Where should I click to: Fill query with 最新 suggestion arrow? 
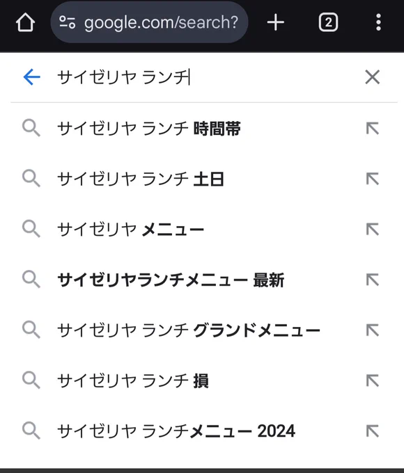[x=372, y=280]
